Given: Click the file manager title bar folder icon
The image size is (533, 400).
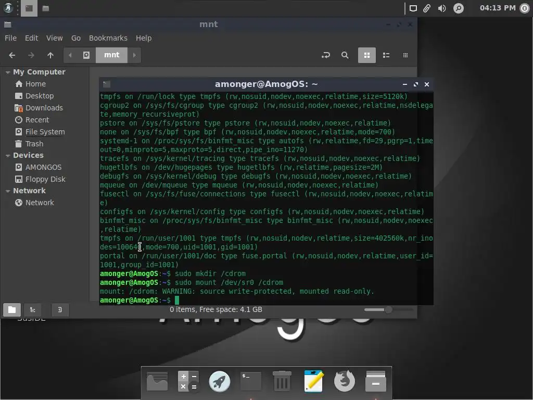Looking at the screenshot, I should coord(8,24).
